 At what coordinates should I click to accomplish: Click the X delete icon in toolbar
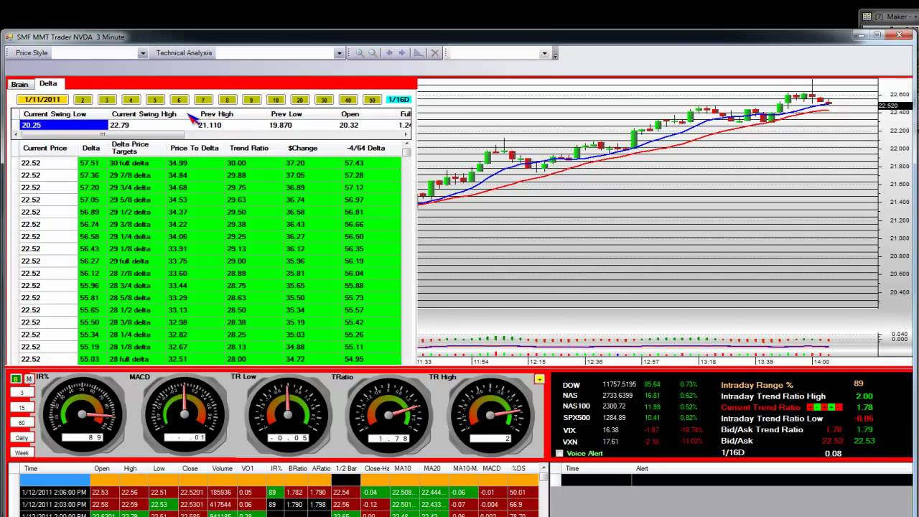(x=434, y=53)
